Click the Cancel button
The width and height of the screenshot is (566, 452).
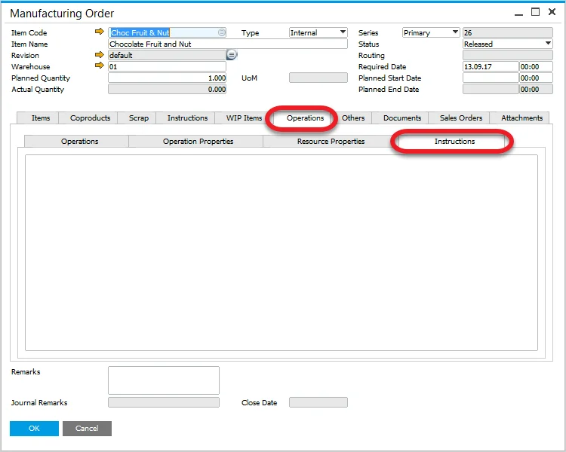click(x=87, y=428)
